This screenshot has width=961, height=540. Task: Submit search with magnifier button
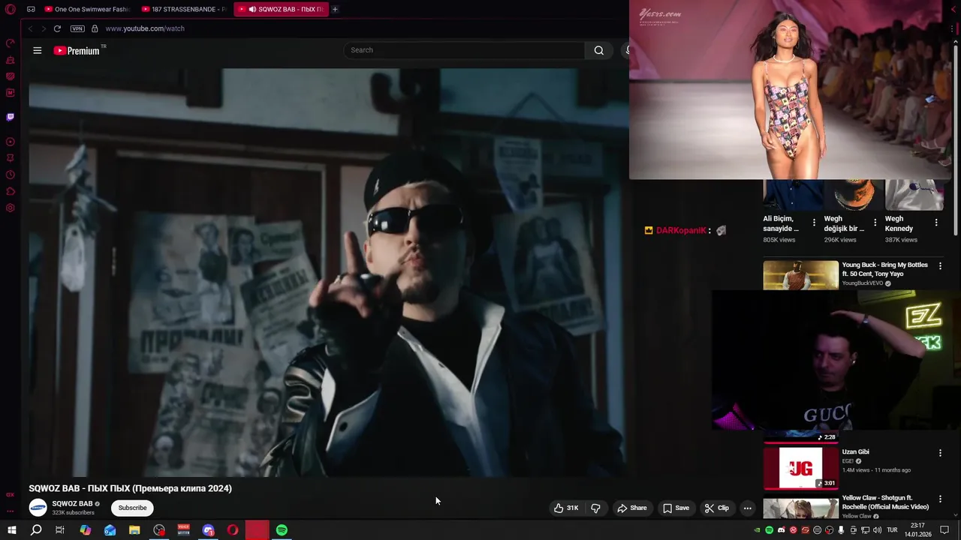click(x=598, y=50)
